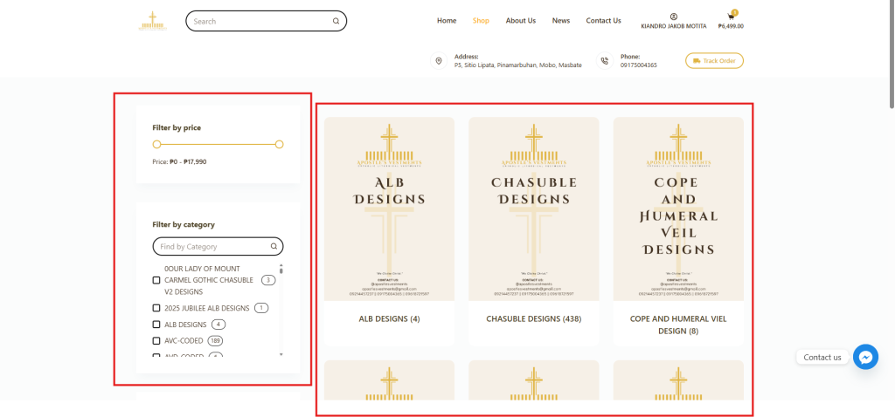Open the Messenger chat bubble icon
The image size is (895, 417).
(865, 357)
